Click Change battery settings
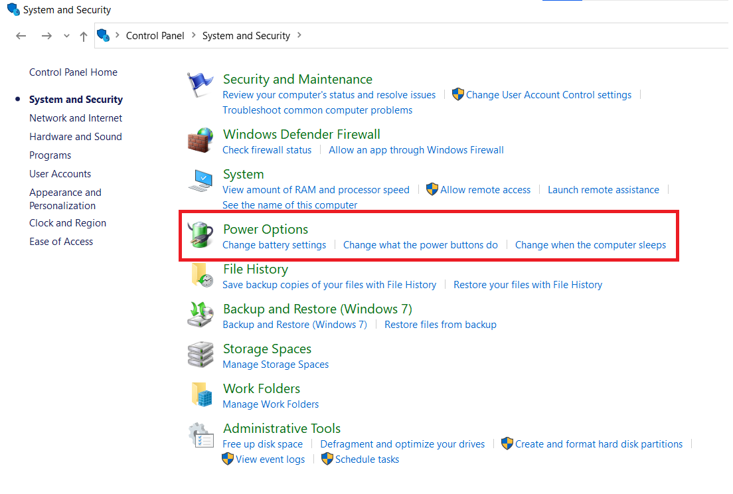Viewport: 733px width, 494px height. pyautogui.click(x=274, y=244)
